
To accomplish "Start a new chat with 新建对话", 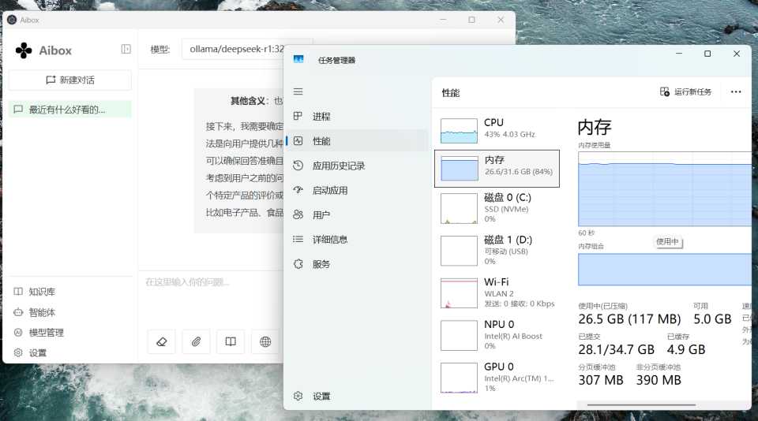I will (x=70, y=80).
